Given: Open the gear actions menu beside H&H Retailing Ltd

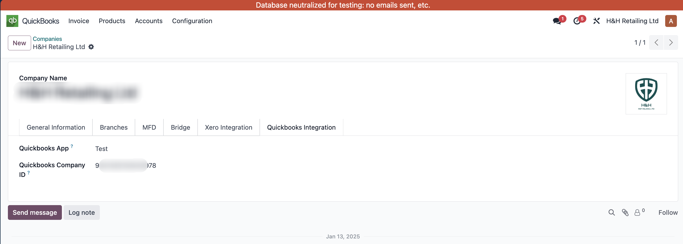Looking at the screenshot, I should (x=91, y=47).
